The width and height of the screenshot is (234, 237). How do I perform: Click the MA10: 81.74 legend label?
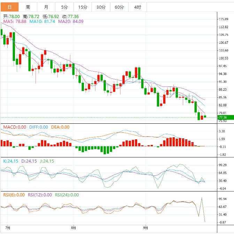pos(42,22)
